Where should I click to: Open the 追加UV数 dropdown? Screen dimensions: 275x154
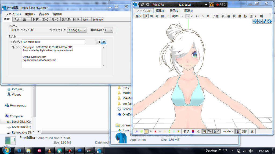point(108,30)
